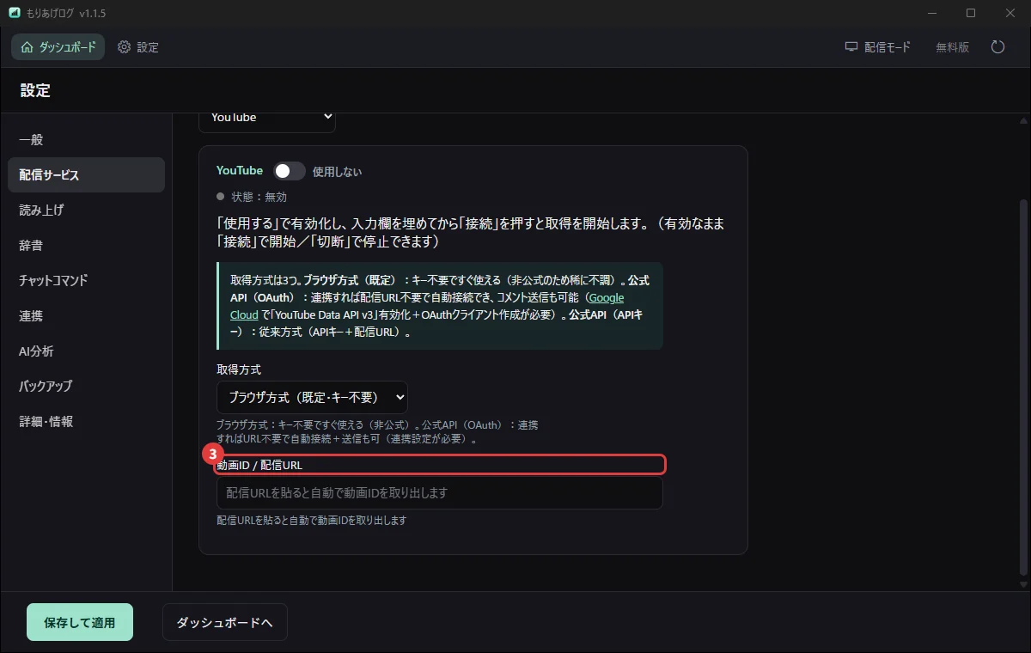This screenshot has width=1031, height=653.
Task: Open バックアップ settings section
Action: click(x=86, y=386)
